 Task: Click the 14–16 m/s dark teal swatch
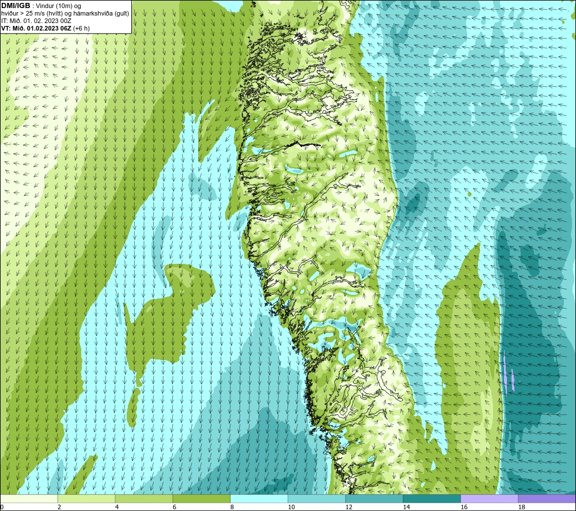click(431, 498)
